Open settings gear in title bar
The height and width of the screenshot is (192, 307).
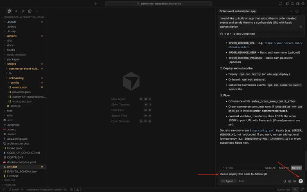click(303, 4)
